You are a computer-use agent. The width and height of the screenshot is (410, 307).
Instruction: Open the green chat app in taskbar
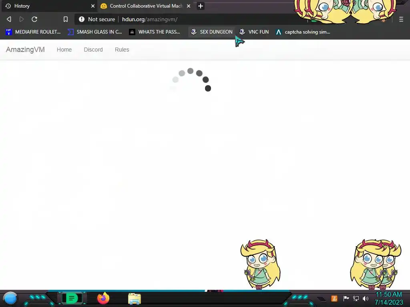click(x=72, y=298)
